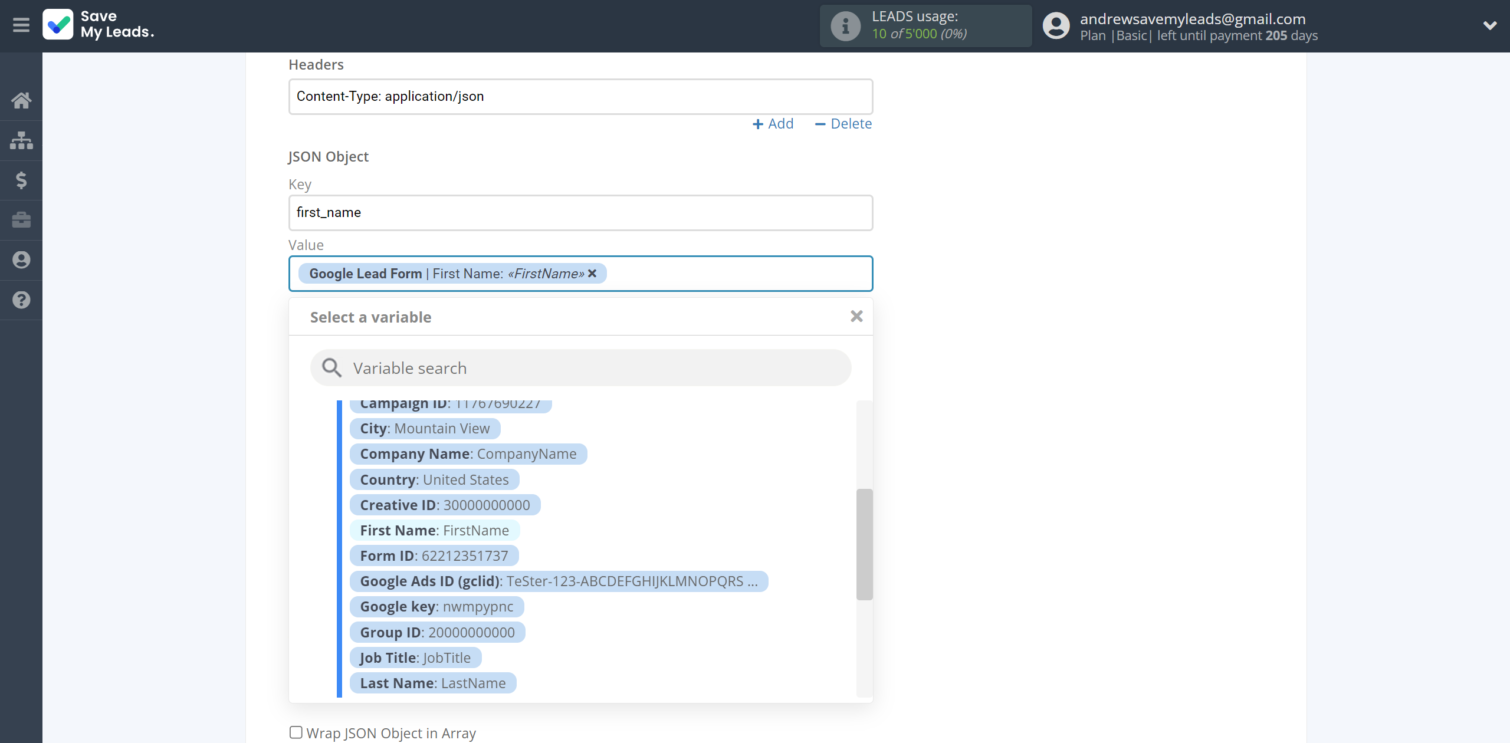1510x743 pixels.
Task: Select the First Name: FirstName variable
Action: click(x=435, y=531)
